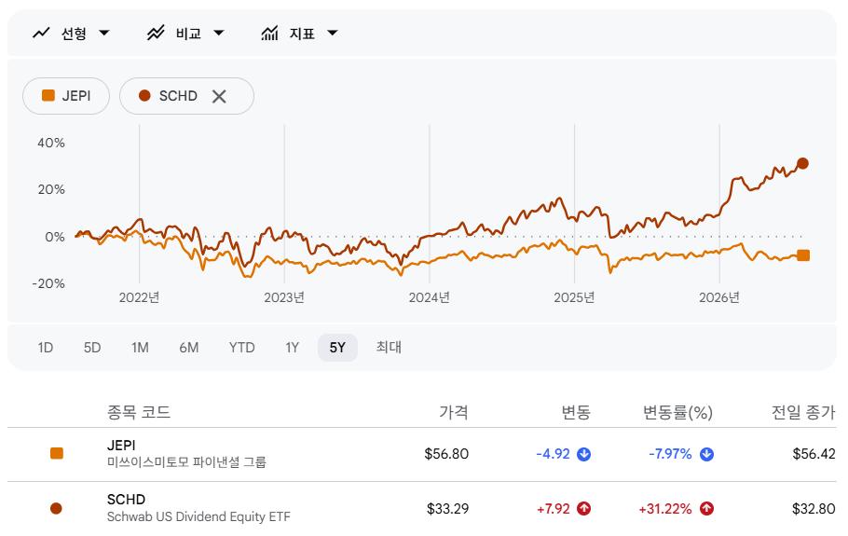The image size is (848, 536).
Task: Click the brown SCHD dot in chip
Action: coord(144,96)
